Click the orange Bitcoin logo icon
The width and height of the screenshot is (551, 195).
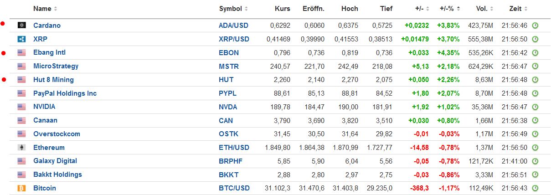click(x=21, y=188)
